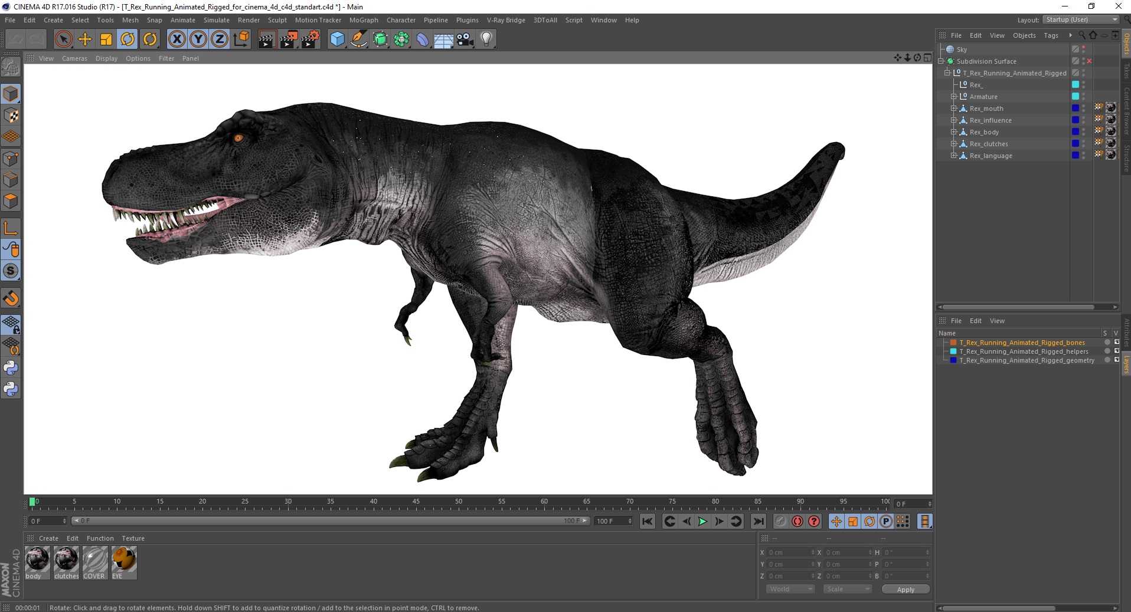The height and width of the screenshot is (612, 1131).
Task: Toggle position keyframe recording
Action: click(836, 521)
